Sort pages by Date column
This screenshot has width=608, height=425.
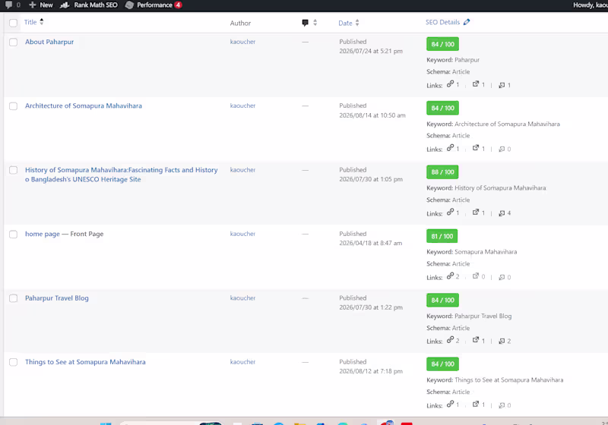[x=345, y=23]
